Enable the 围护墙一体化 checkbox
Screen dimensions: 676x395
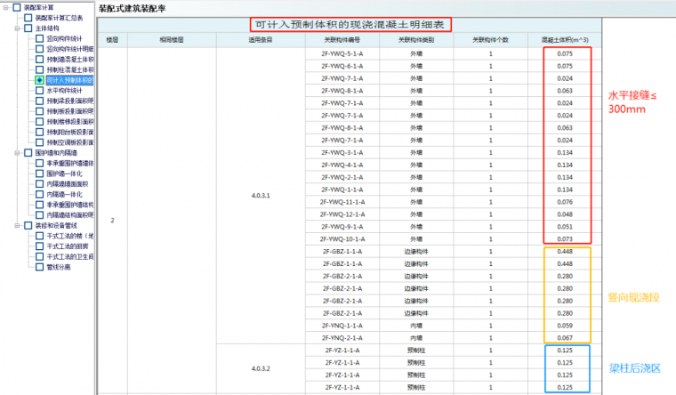coord(39,173)
